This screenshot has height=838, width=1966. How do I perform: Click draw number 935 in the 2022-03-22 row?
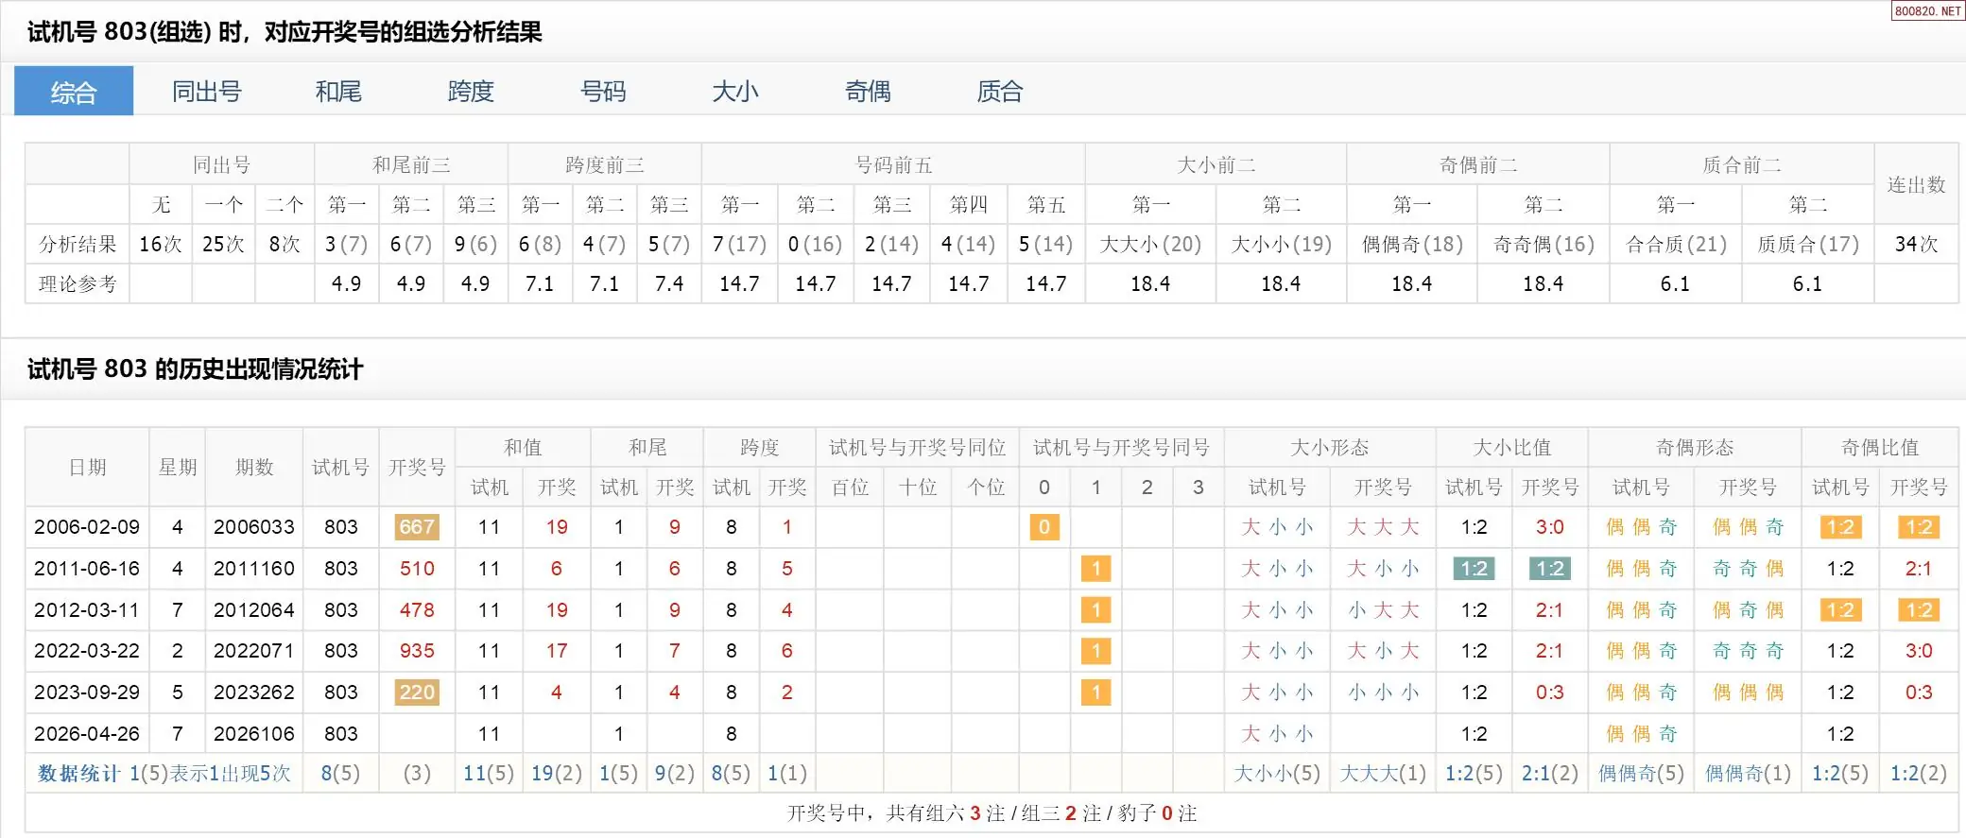[x=417, y=651]
